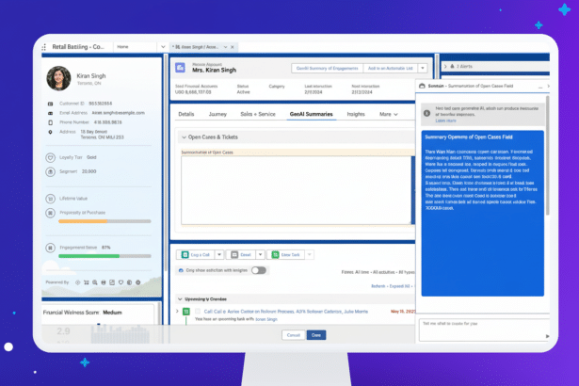Click the Alerts bell icon
The width and height of the screenshot is (579, 386).
coord(452,66)
